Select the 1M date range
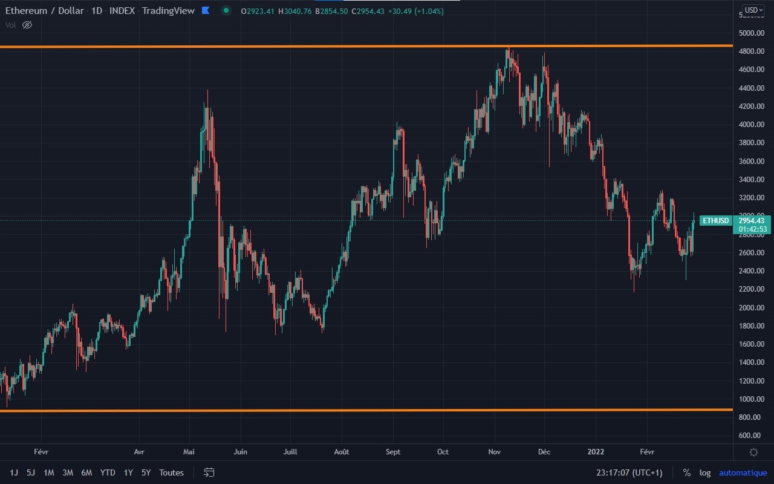 48,473
